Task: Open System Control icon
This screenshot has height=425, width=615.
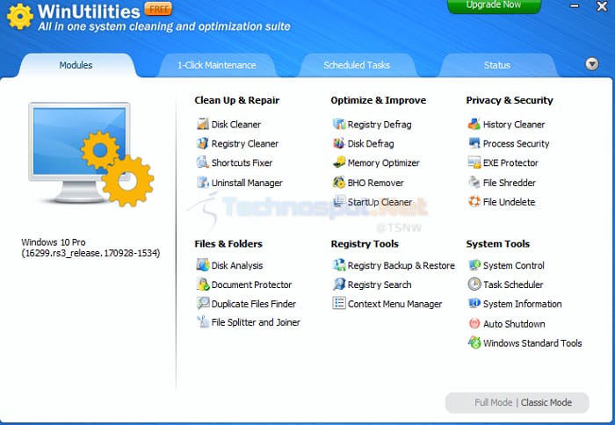Action: 474,264
